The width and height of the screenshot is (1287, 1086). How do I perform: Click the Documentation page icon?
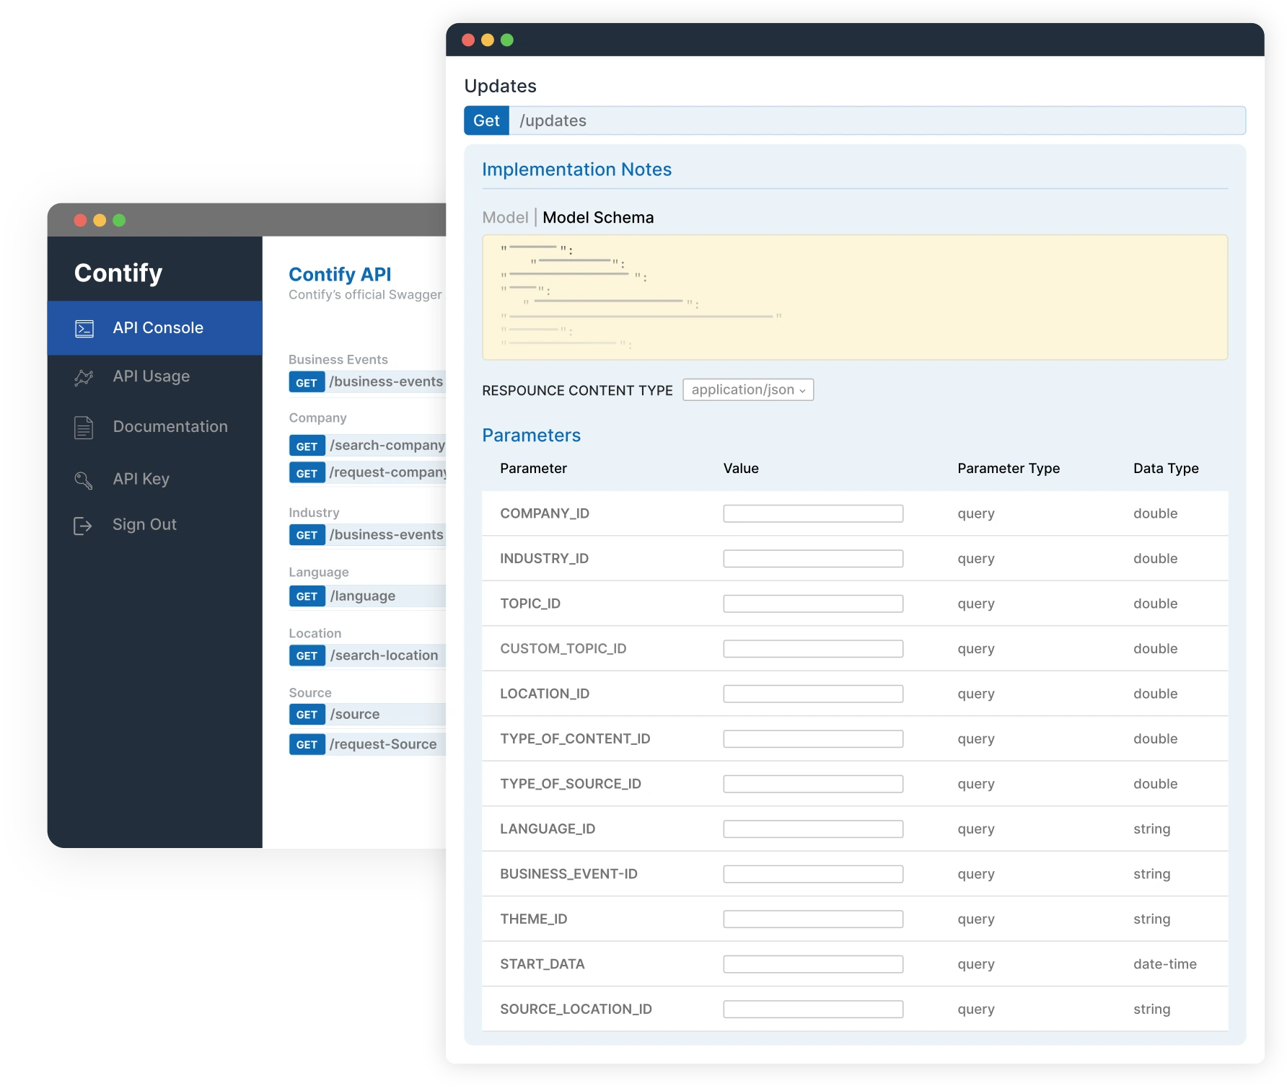[x=84, y=428]
